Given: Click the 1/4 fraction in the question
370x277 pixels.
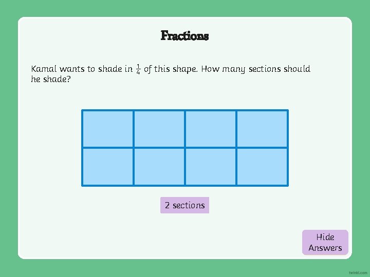Looking at the screenshot, I should coord(138,69).
